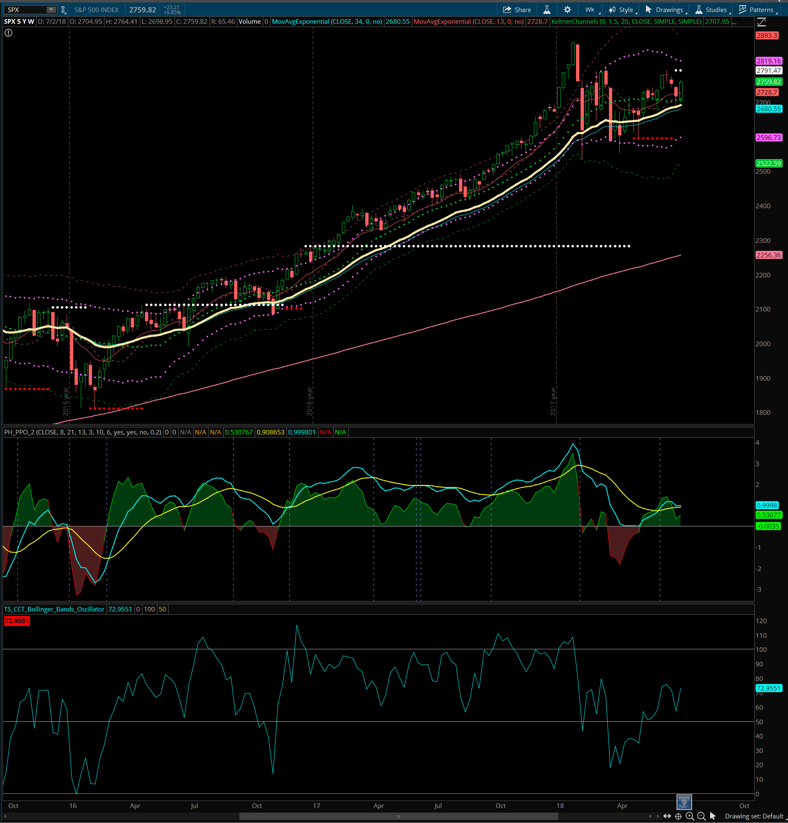
Task: Click the last price 2759.82 in header
Action: pos(142,10)
